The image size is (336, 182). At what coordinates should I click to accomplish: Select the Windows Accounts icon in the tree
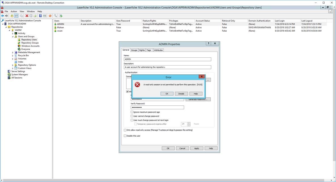click(x=19, y=46)
